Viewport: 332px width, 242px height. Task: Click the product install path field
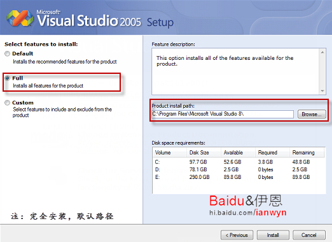coord(223,114)
